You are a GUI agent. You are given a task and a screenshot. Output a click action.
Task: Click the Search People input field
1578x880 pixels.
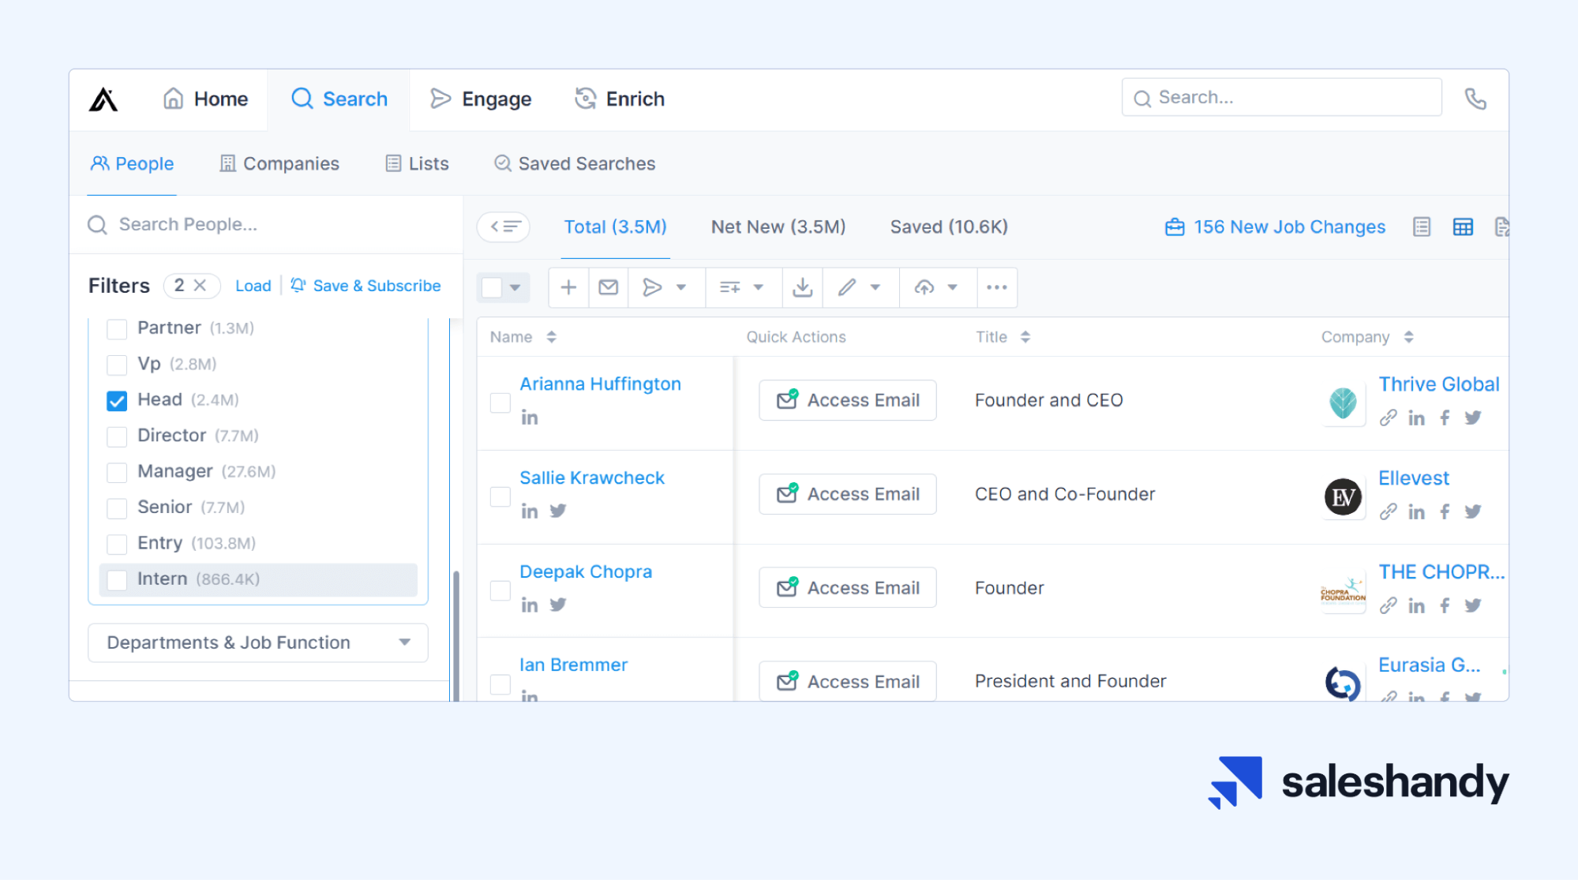point(264,224)
